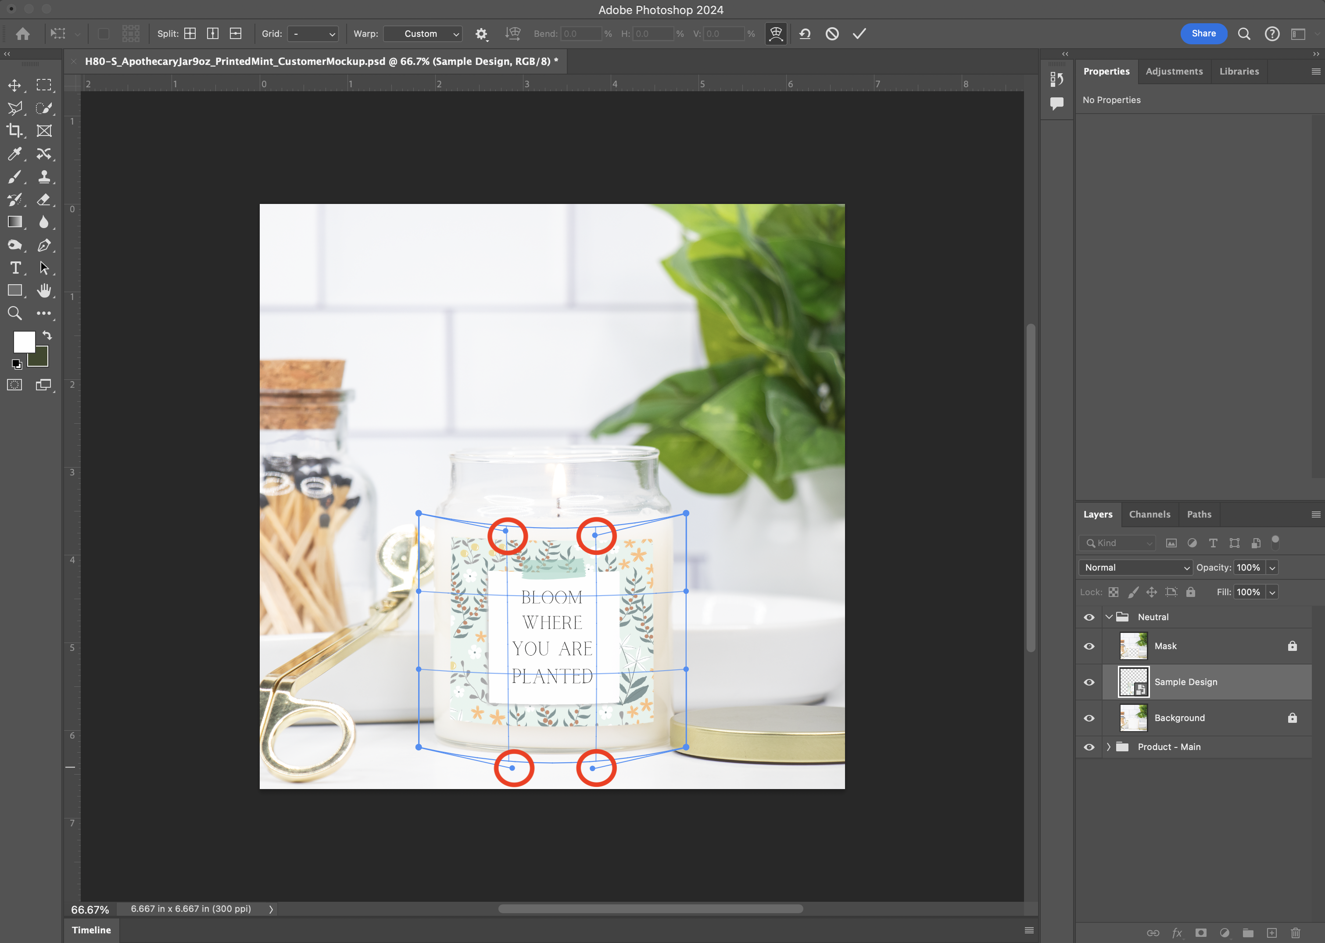This screenshot has width=1325, height=943.
Task: Open the layer filter Kind dropdown
Action: 1117,543
